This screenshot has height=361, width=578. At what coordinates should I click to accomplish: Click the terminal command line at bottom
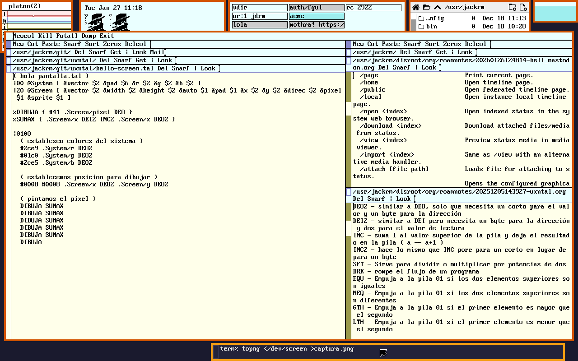tap(287, 349)
